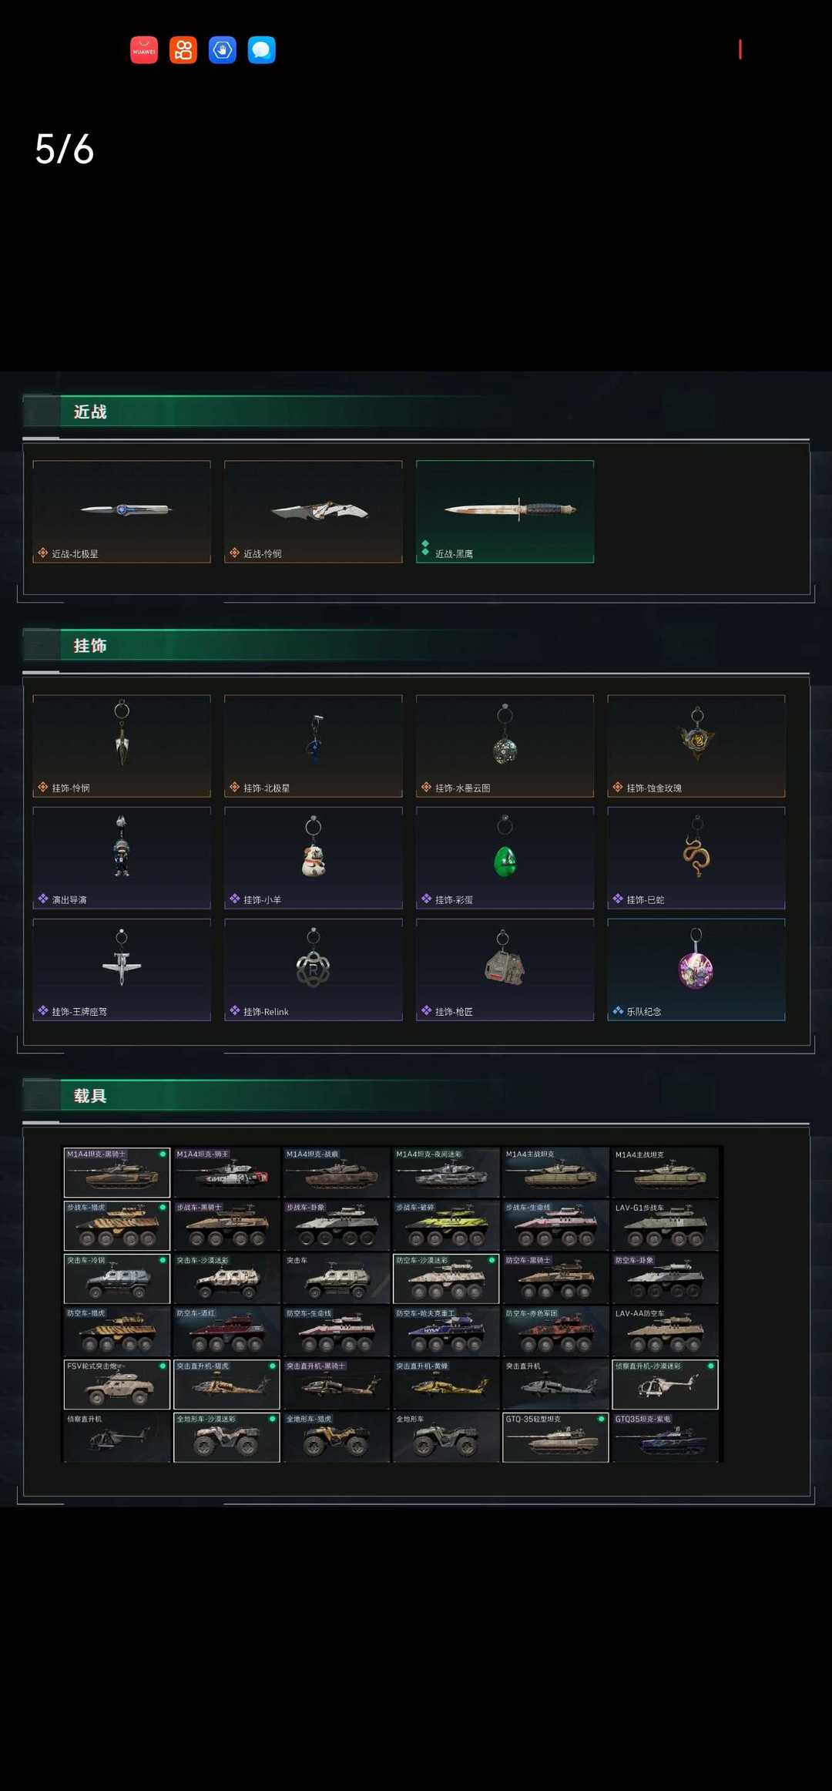Pick the 挂饰-蚀金玫瑰 rose charm
832x1791 pixels.
(696, 746)
